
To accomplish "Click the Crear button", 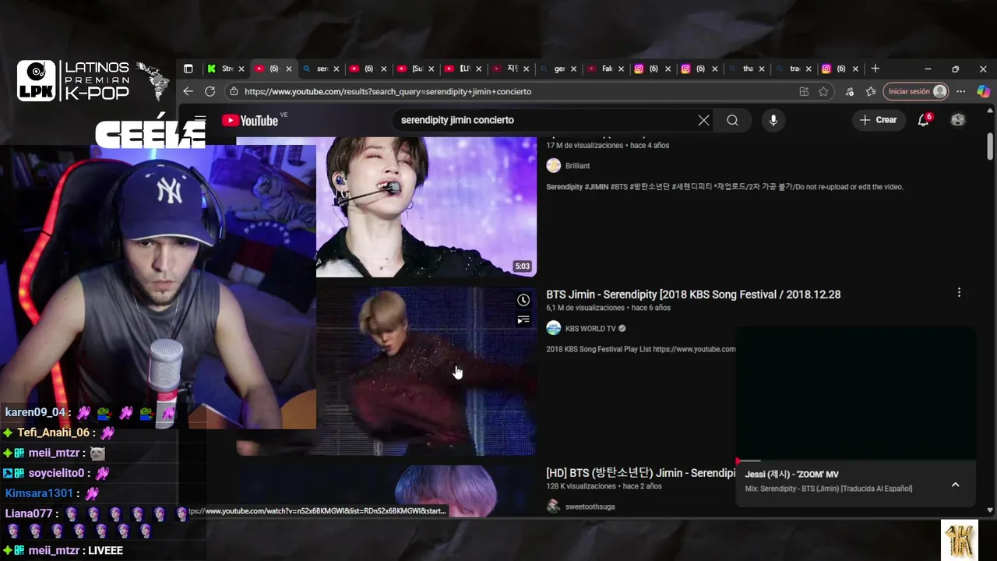I will pos(878,120).
